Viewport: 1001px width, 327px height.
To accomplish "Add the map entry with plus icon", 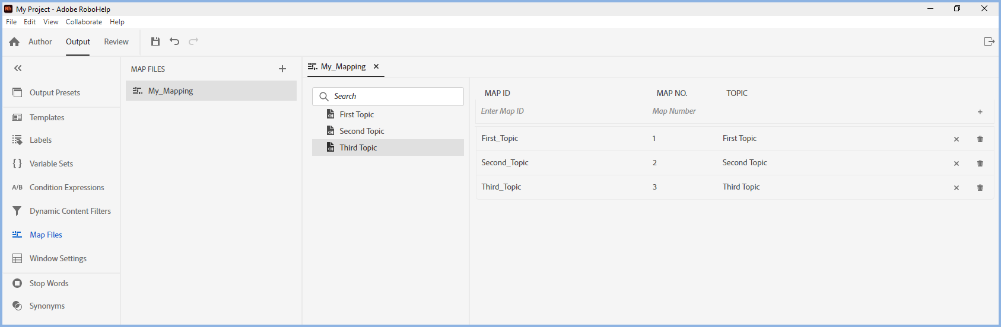I will 980,112.
